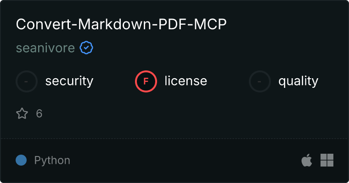Click the empty card area right of star count

click(191, 113)
